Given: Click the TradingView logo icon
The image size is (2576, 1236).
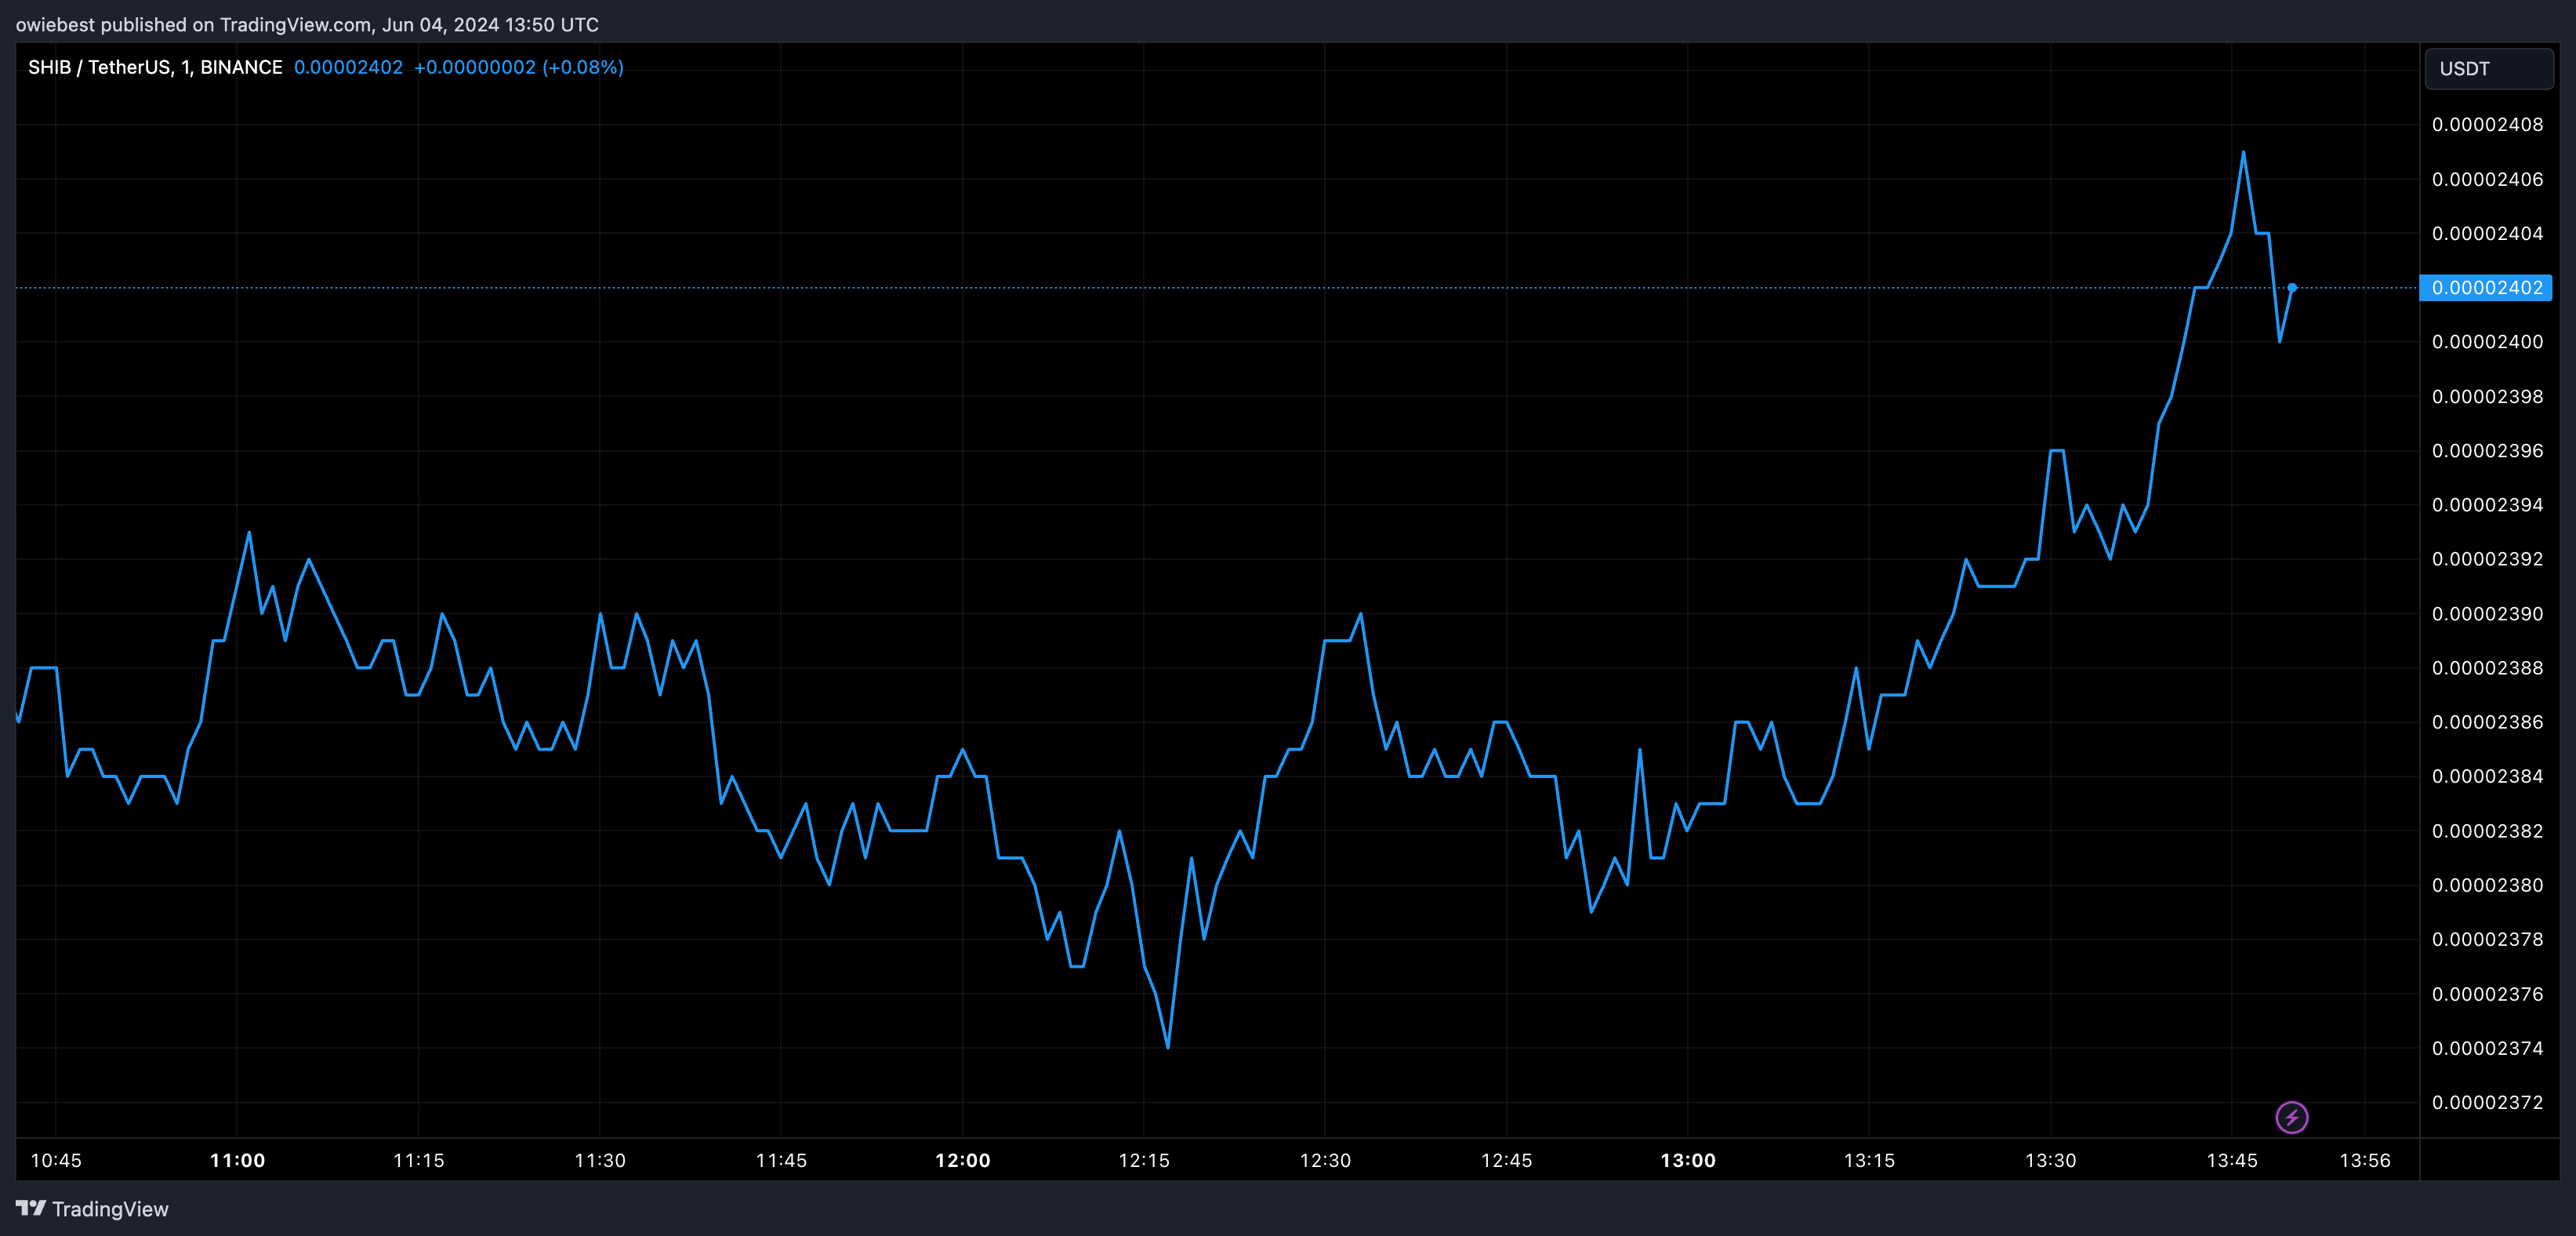Looking at the screenshot, I should [31, 1208].
